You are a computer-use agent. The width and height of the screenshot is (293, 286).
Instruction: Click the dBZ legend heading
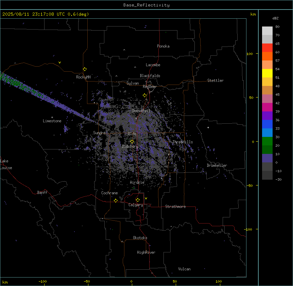coord(275,18)
